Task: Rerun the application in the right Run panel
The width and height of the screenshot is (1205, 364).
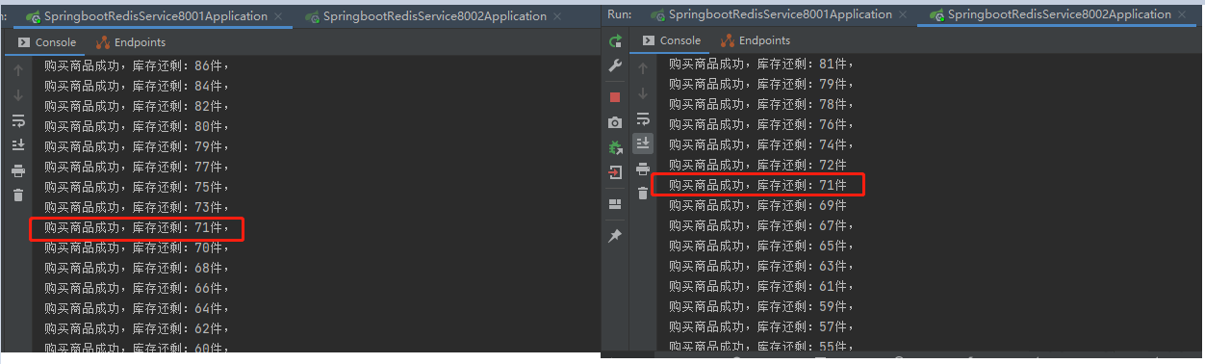Action: [x=616, y=40]
